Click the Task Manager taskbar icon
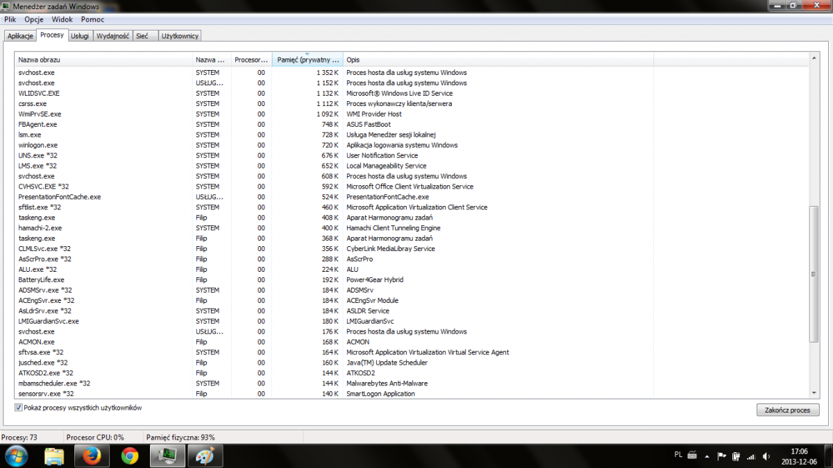Image resolution: width=833 pixels, height=468 pixels. coord(167,456)
